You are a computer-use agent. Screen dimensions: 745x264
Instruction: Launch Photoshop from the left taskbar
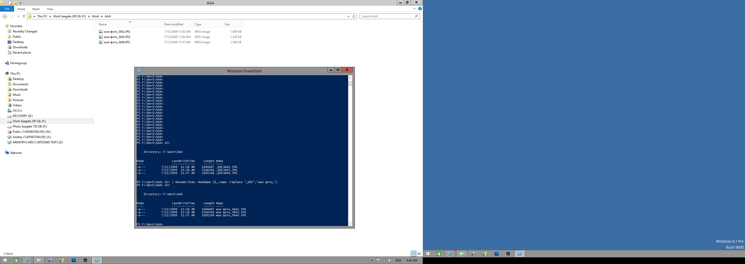tap(74, 260)
